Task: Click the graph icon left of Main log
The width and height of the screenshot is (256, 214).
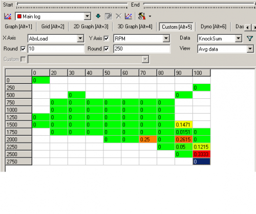Action: (8, 16)
